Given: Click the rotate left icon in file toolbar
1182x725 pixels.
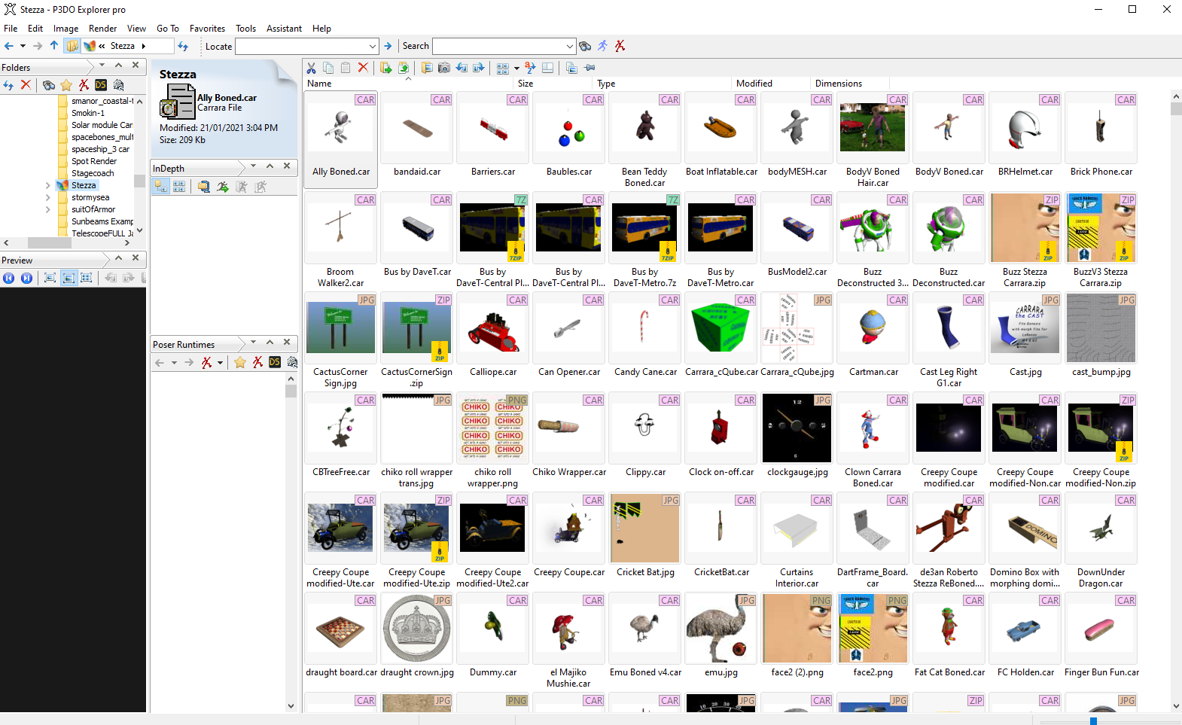Looking at the screenshot, I should [x=462, y=68].
